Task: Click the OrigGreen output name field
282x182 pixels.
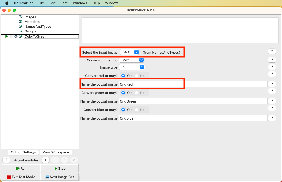Action: (x=193, y=101)
